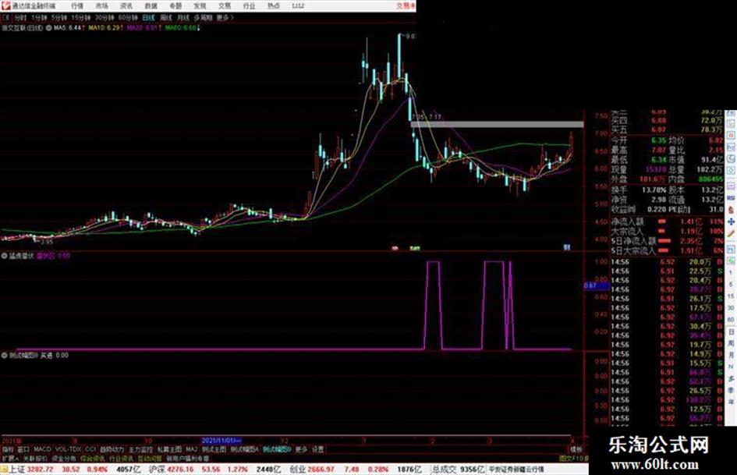The height and width of the screenshot is (475, 737).
Task: Switch chart to 5分钟 period
Action: pyautogui.click(x=59, y=17)
